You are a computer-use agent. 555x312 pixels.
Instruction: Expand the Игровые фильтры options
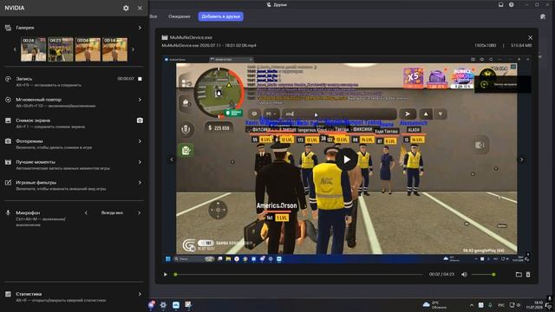click(x=140, y=183)
